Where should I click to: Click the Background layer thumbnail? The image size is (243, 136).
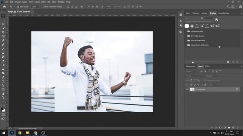pos(192,89)
